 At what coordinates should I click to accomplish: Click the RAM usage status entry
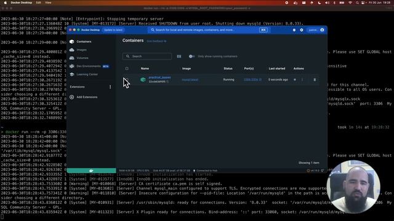pyautogui.click(x=127, y=171)
